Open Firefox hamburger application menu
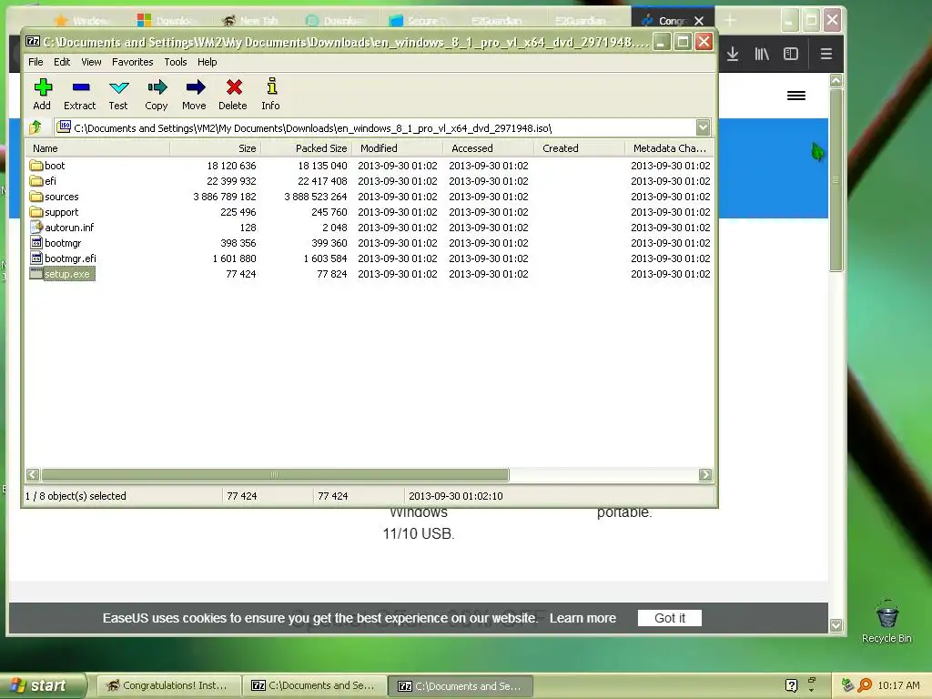 [x=826, y=54]
